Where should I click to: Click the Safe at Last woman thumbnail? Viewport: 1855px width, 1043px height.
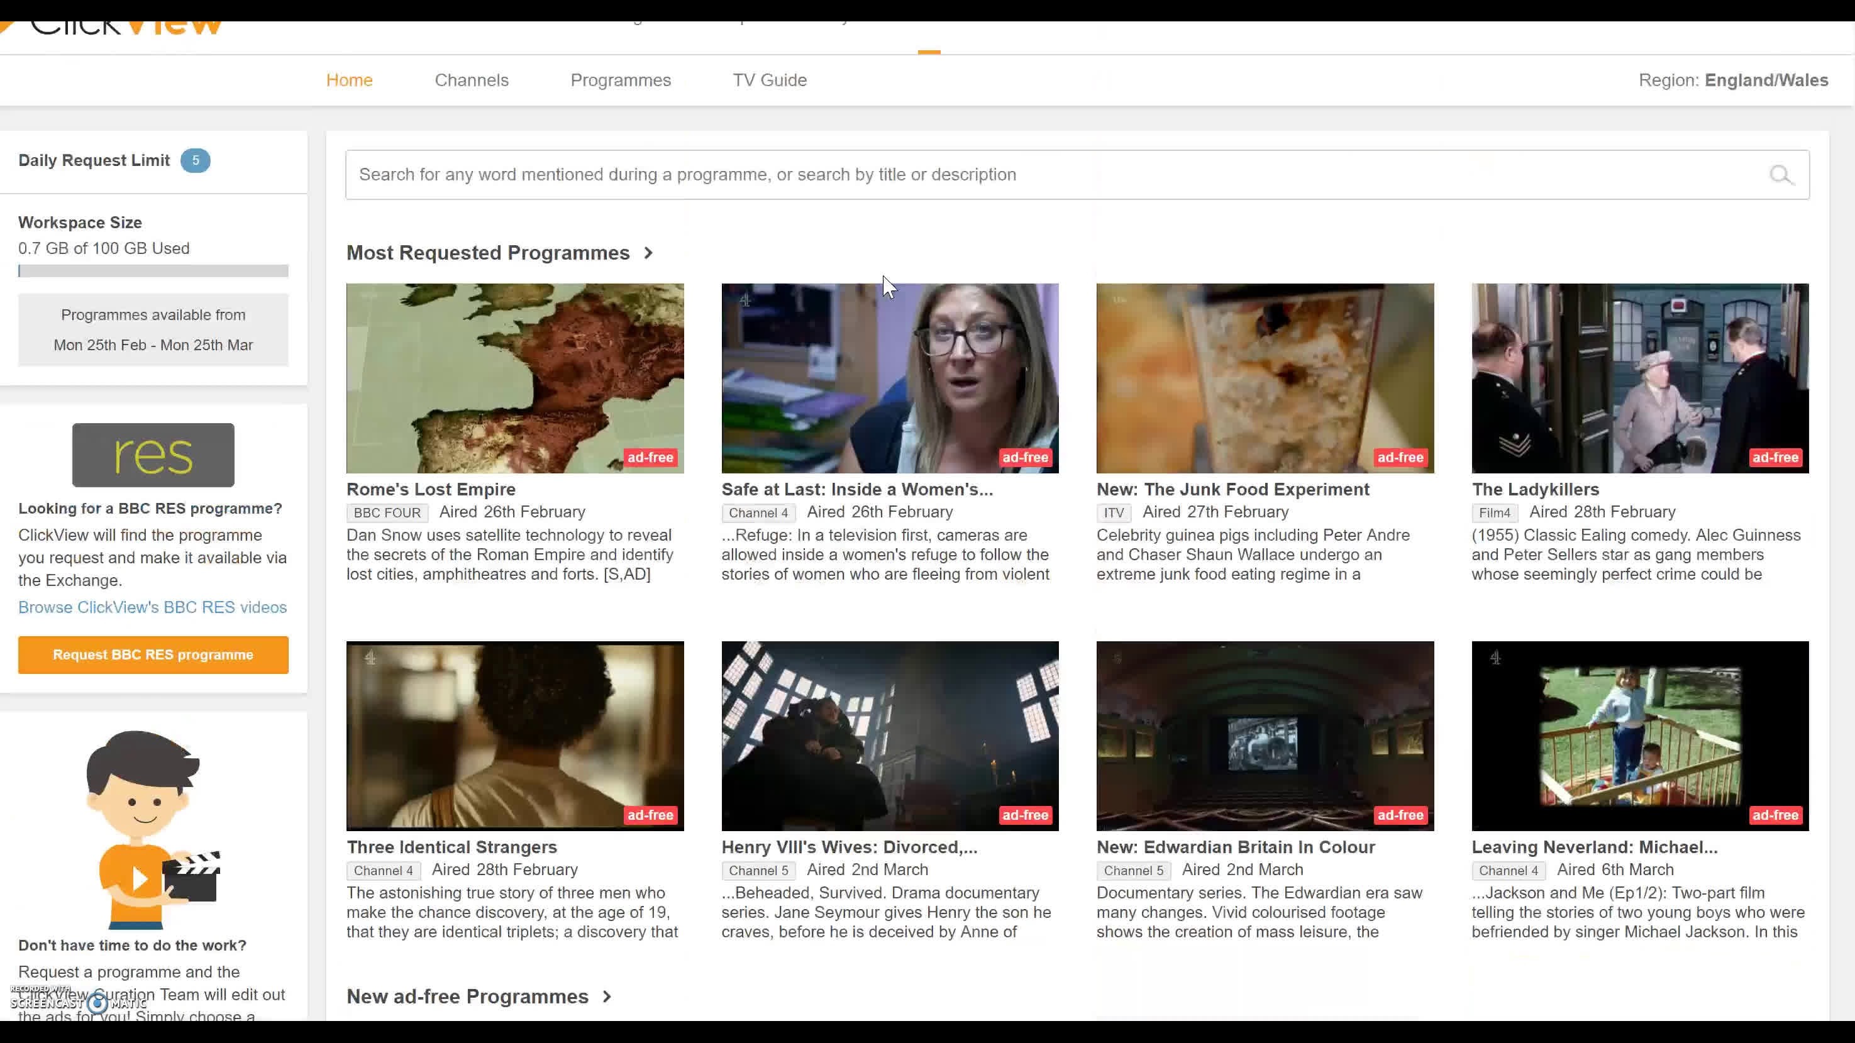point(890,378)
